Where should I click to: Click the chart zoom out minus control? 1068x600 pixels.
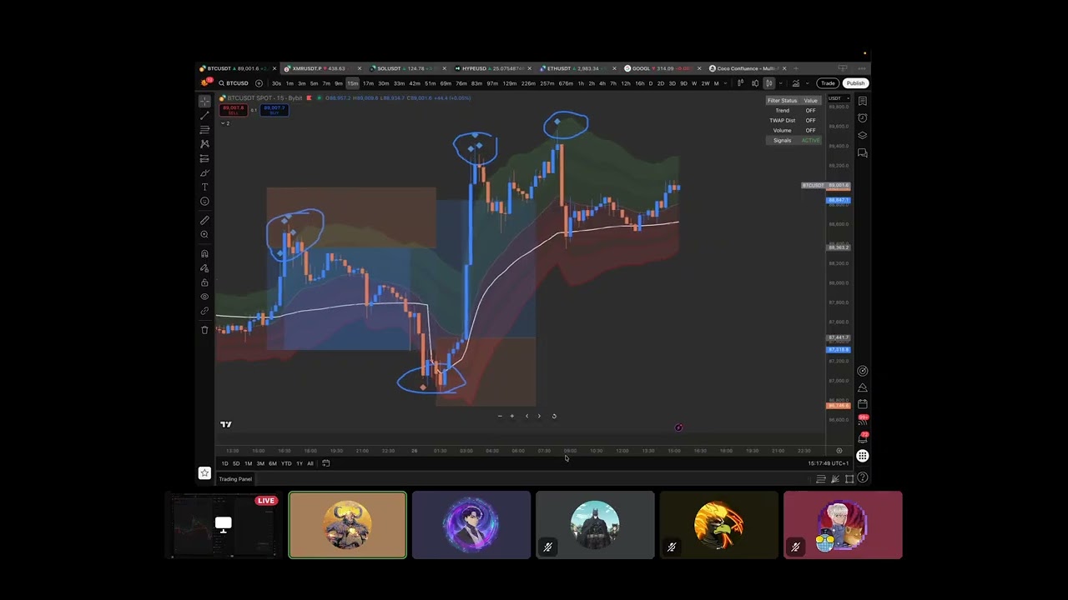tap(500, 416)
